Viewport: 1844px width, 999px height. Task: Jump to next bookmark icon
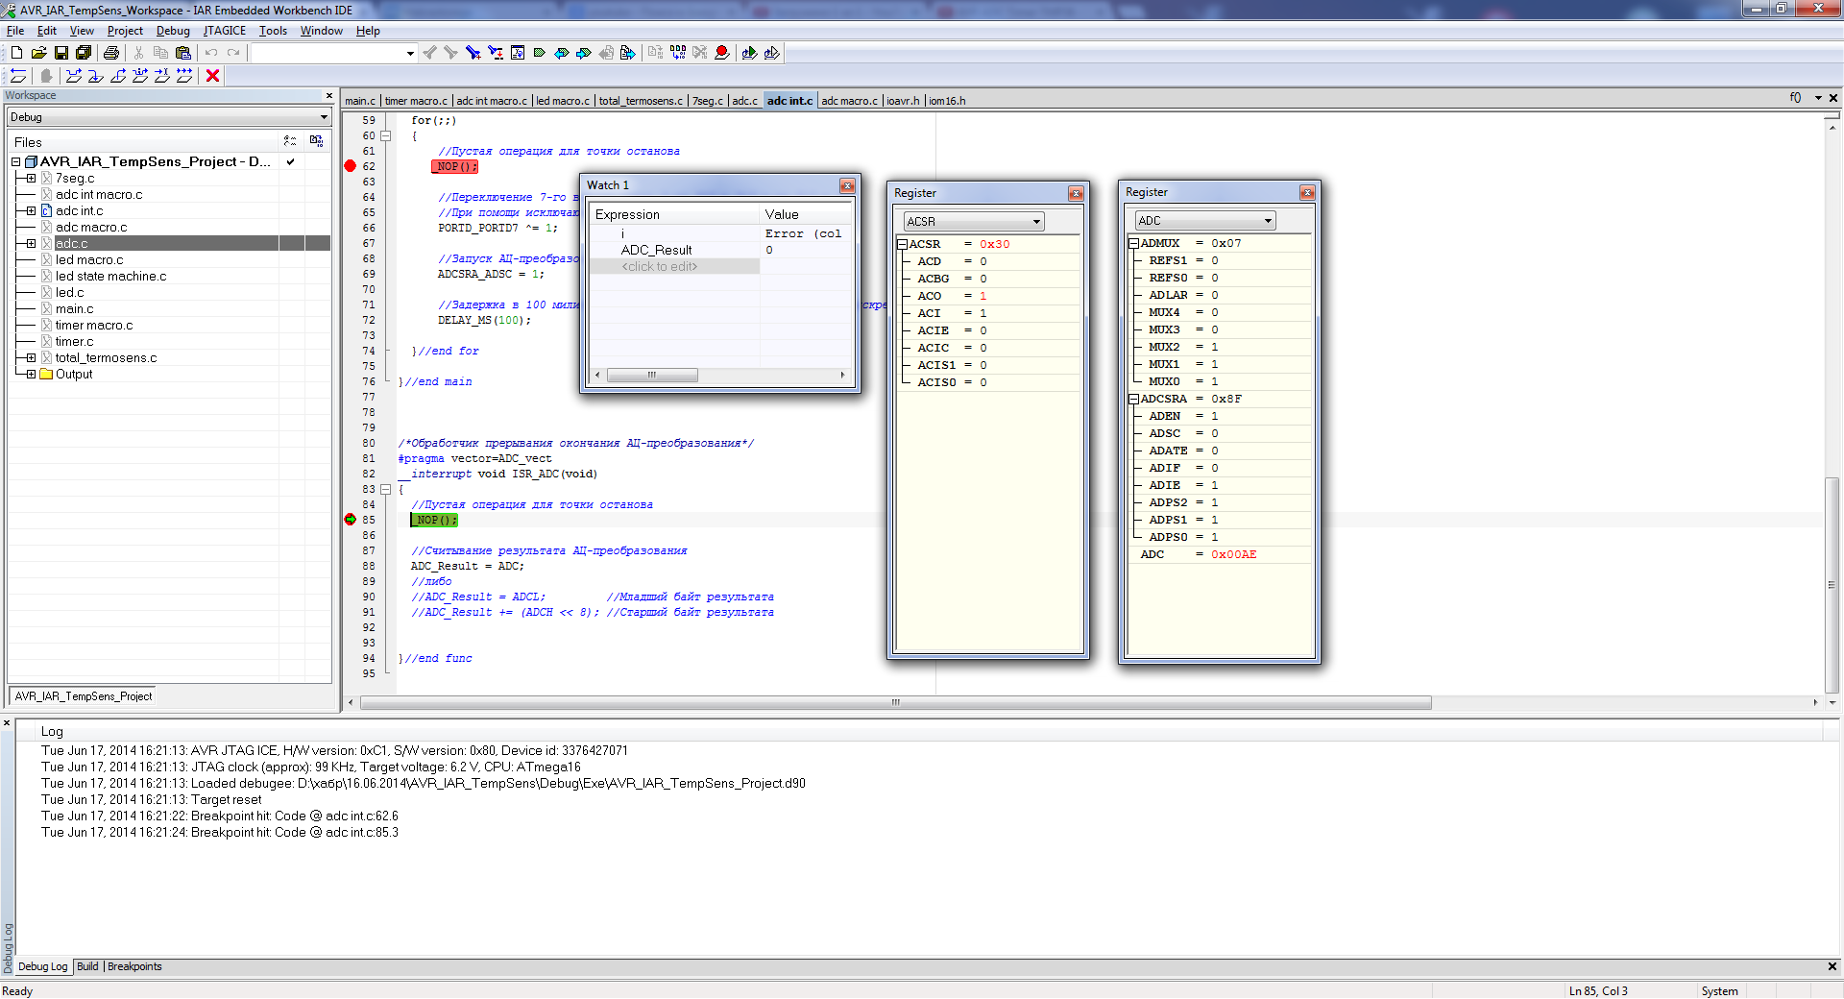[583, 53]
